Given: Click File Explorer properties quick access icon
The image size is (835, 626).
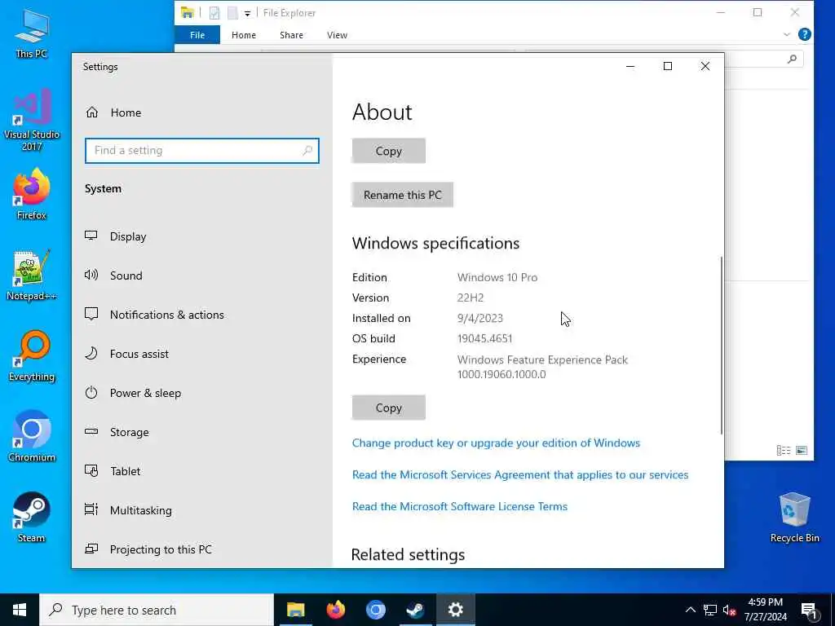Looking at the screenshot, I should pyautogui.click(x=214, y=13).
